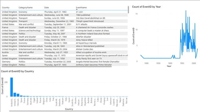
Task: Click the sort arrow above EventName header
Action: point(77,9)
